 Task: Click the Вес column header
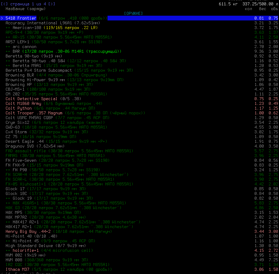(263, 9)
